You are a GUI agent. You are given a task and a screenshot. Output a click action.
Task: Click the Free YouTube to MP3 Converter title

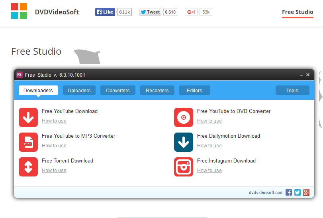point(78,136)
